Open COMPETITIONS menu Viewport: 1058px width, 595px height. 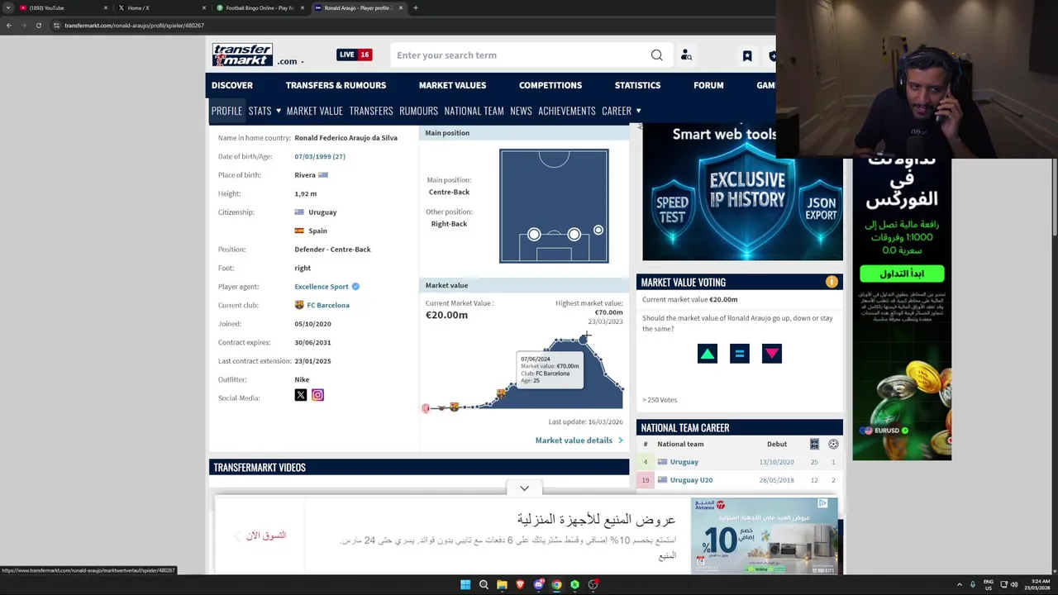point(550,85)
